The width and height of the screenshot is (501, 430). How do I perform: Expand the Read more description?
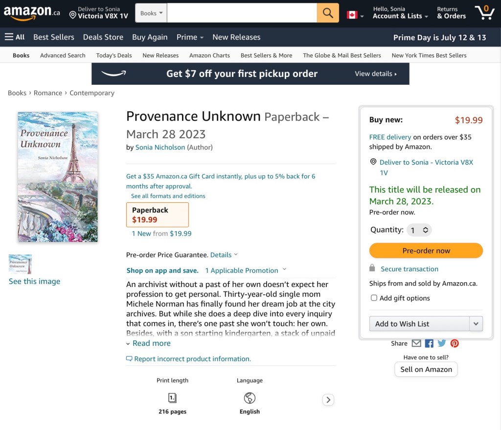151,343
